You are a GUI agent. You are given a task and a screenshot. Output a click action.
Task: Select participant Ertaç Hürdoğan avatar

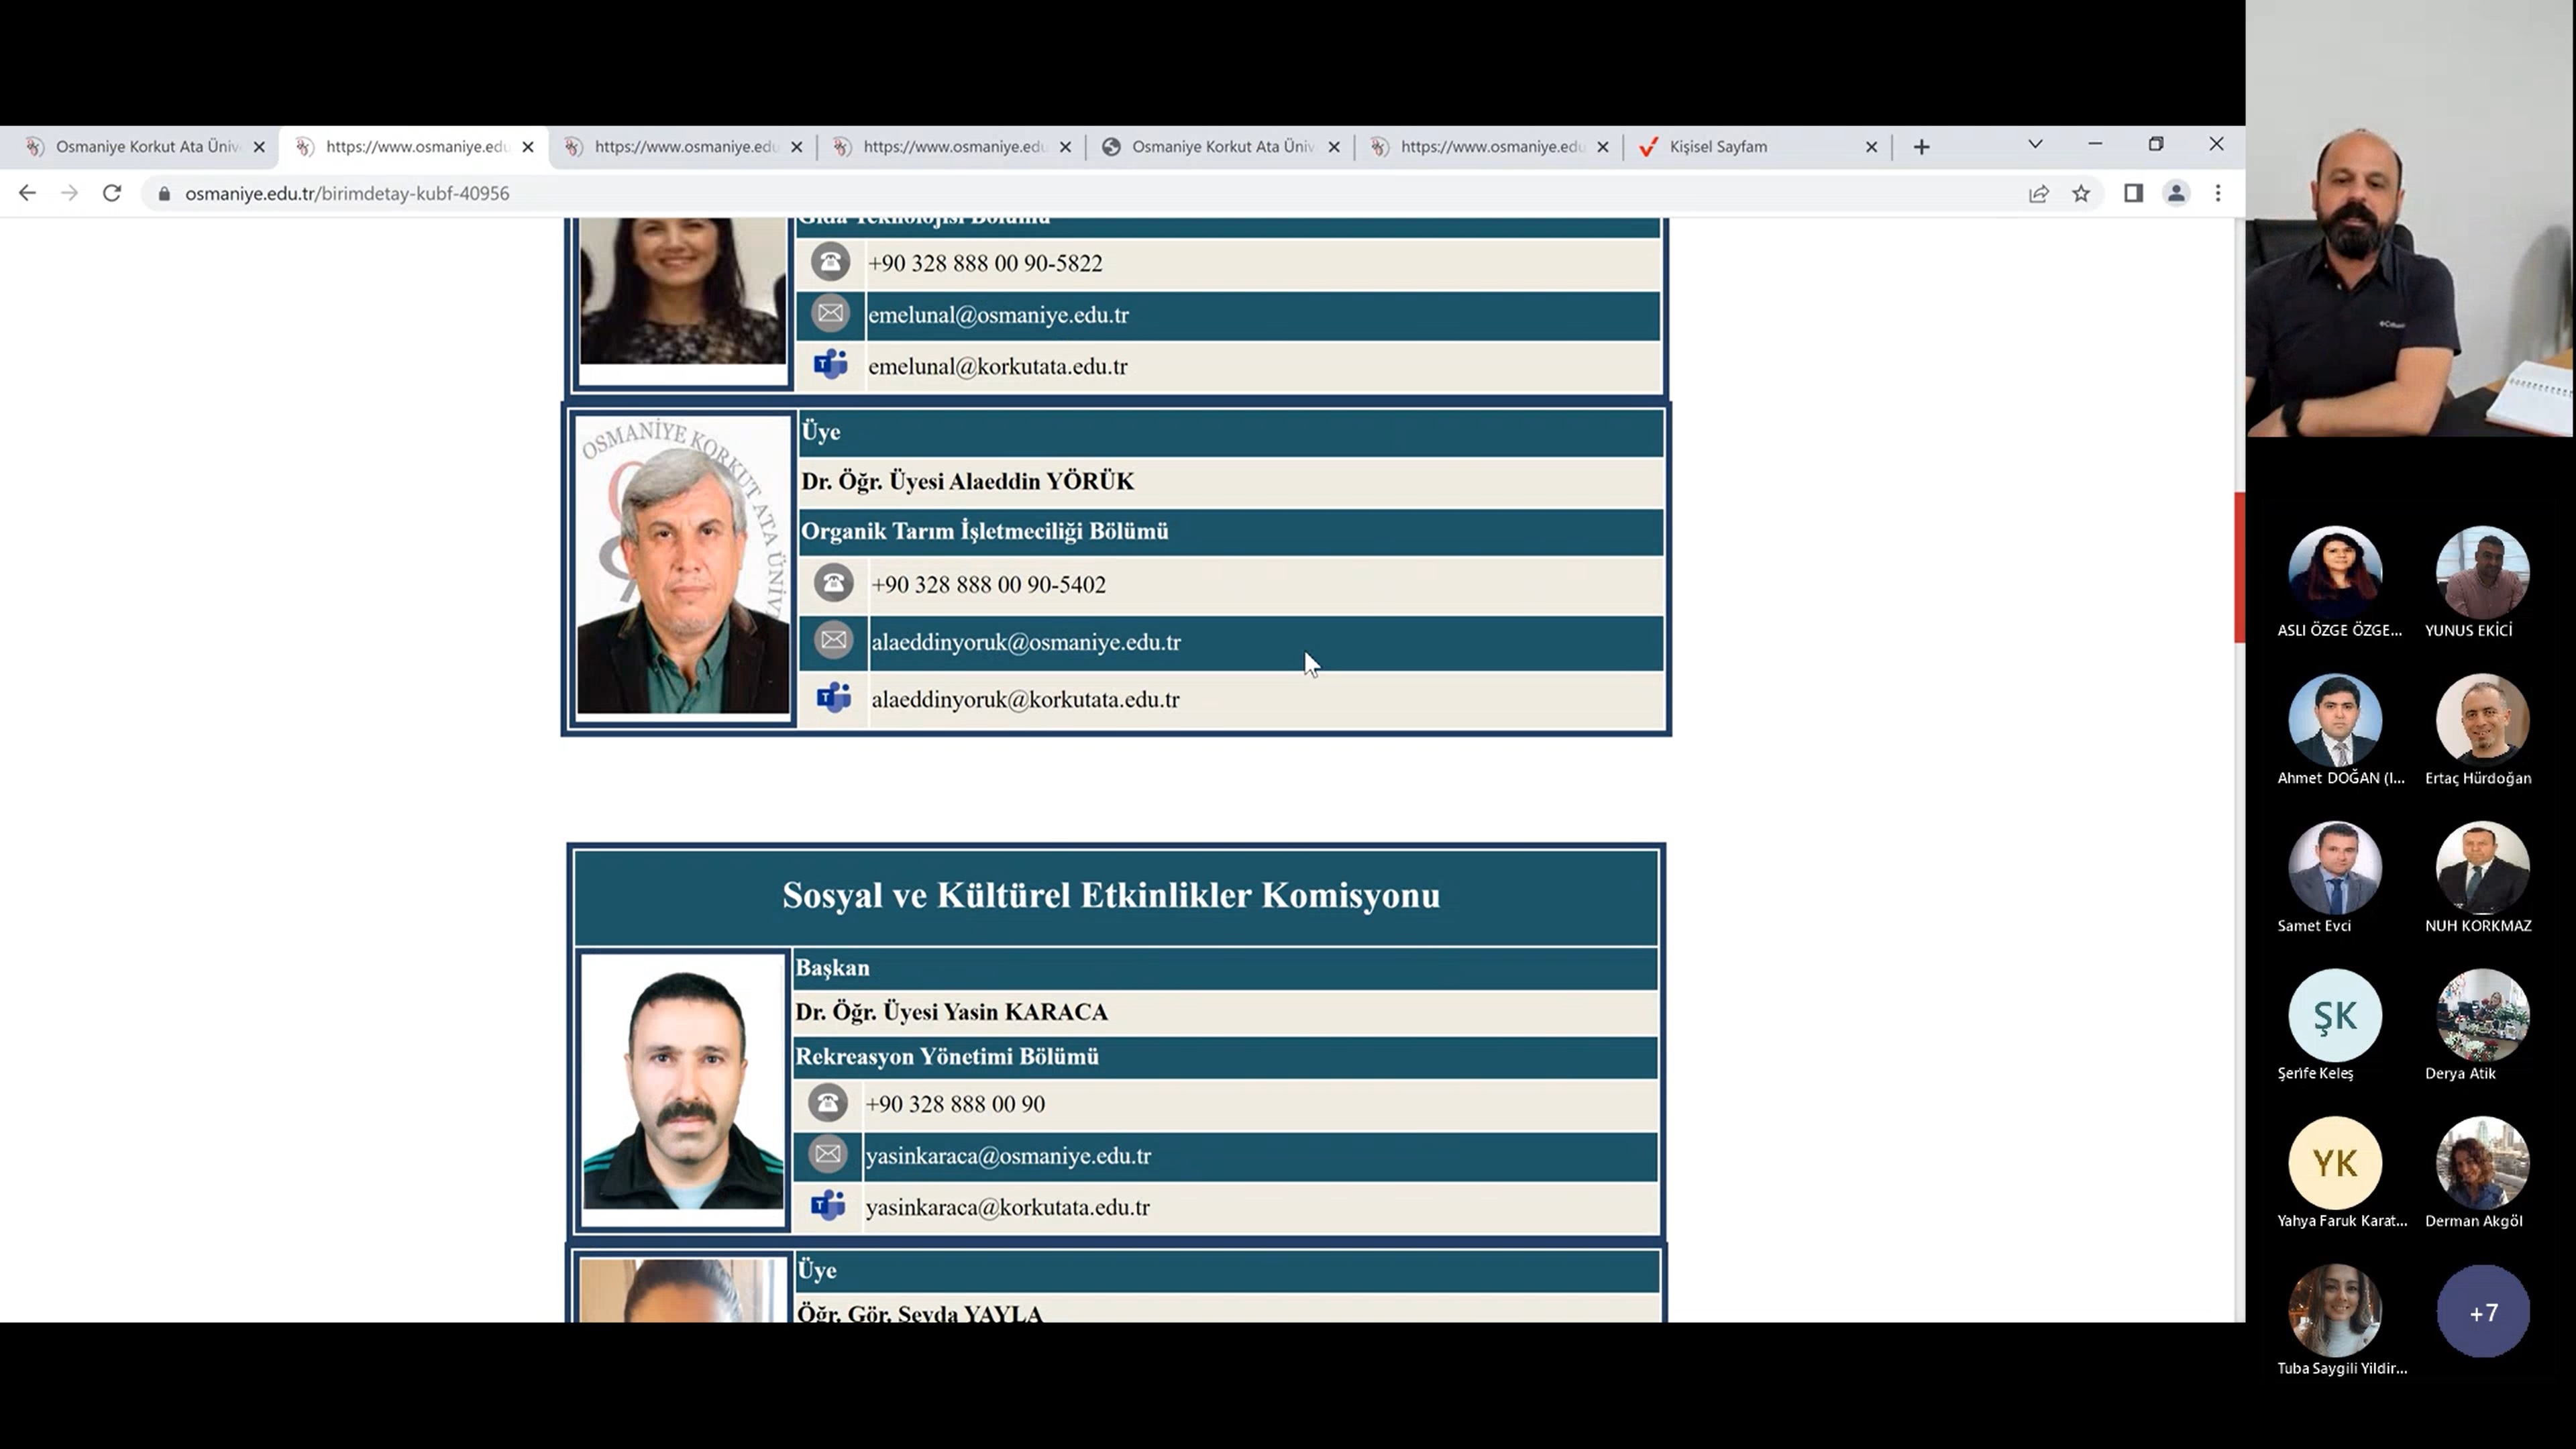point(2482,720)
